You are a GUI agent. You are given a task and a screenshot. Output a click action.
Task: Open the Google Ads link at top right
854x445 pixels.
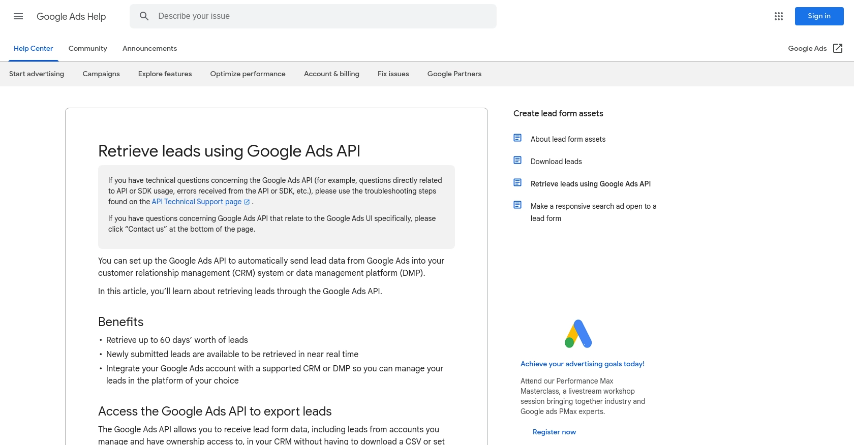tap(807, 48)
